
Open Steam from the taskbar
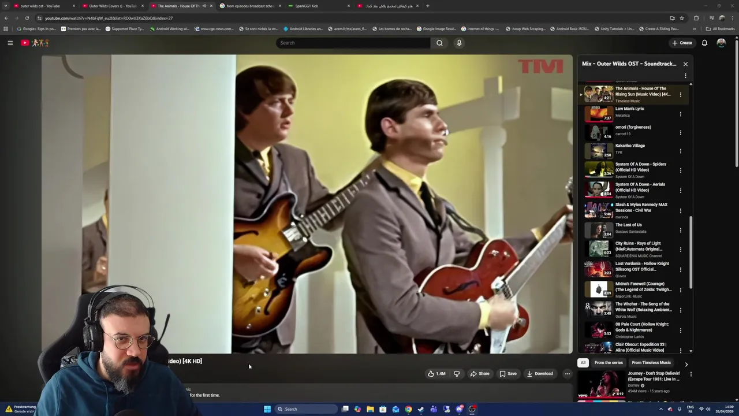coord(421,409)
